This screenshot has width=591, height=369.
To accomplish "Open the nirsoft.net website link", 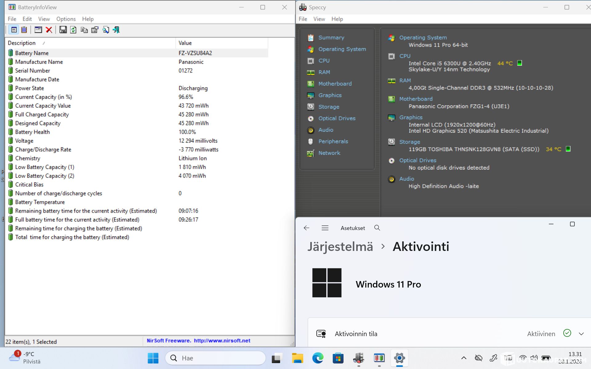I will [222, 341].
